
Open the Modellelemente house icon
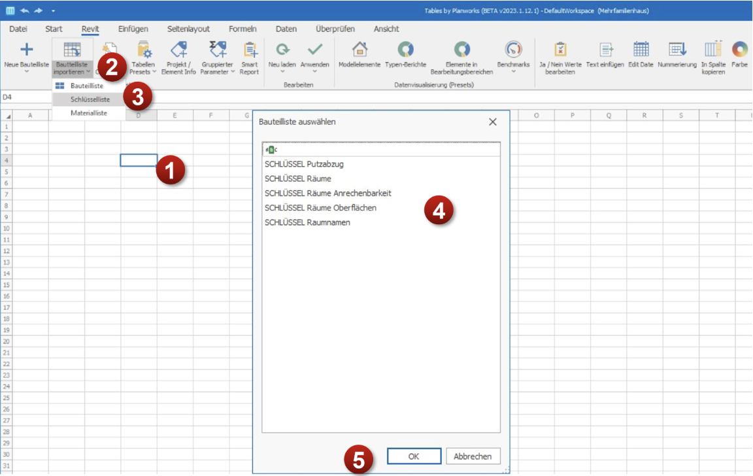tap(360, 49)
